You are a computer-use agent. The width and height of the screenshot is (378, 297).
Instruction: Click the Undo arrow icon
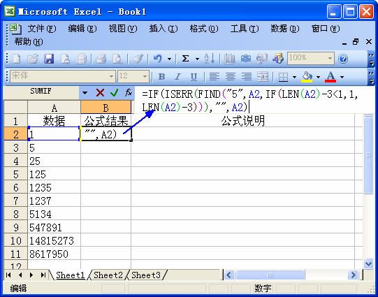point(158,59)
